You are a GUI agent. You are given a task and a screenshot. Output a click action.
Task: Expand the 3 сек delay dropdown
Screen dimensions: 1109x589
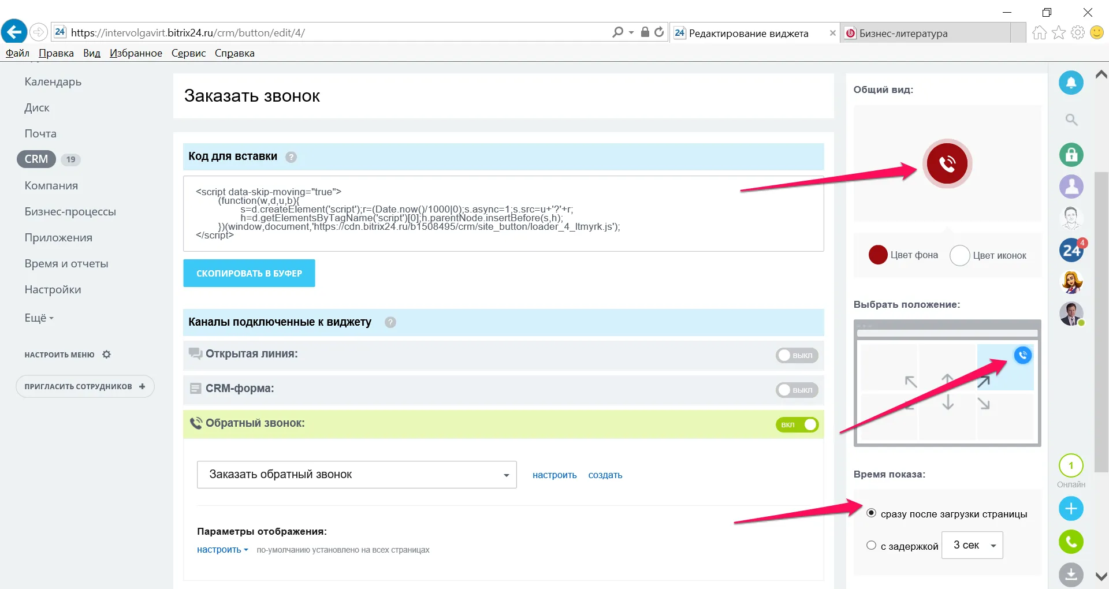tap(972, 545)
